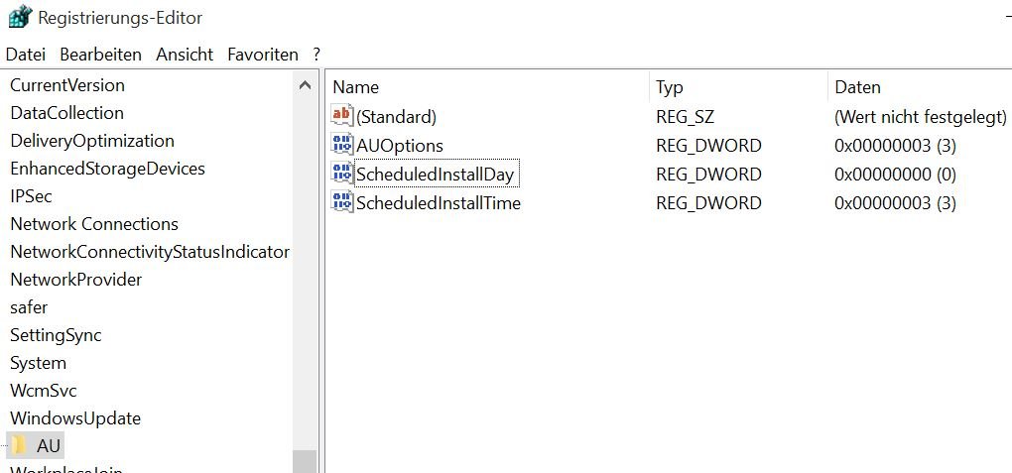The height and width of the screenshot is (473, 1012).
Task: Open the ? help menu
Action: tap(316, 55)
